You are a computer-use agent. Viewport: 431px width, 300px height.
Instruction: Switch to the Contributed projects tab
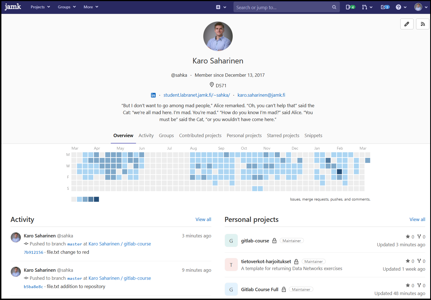(x=200, y=135)
